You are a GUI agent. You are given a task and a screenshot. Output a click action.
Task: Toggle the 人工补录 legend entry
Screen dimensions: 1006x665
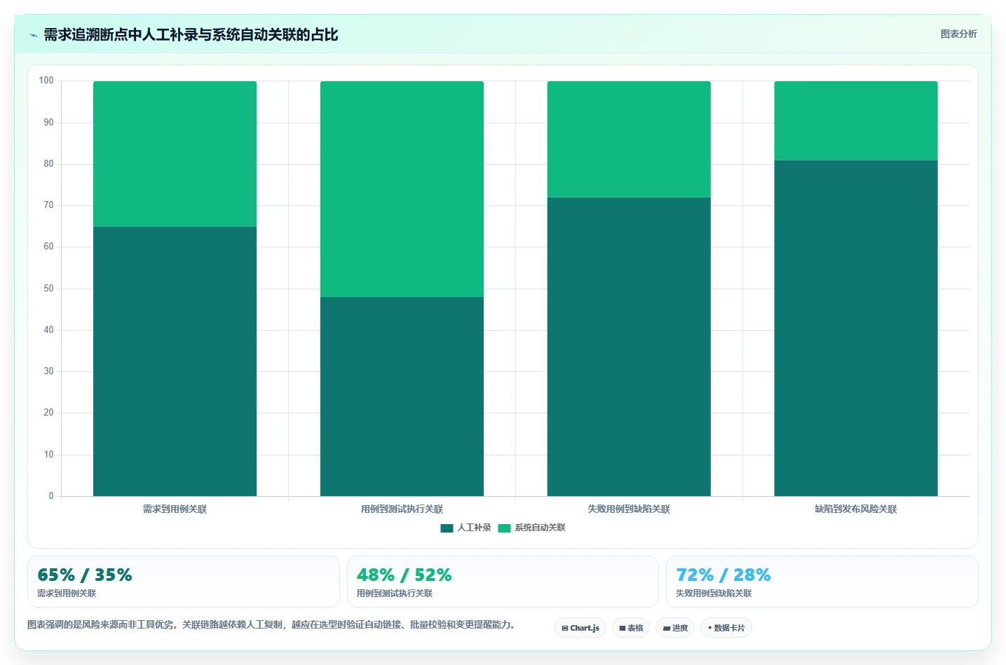[x=465, y=528]
